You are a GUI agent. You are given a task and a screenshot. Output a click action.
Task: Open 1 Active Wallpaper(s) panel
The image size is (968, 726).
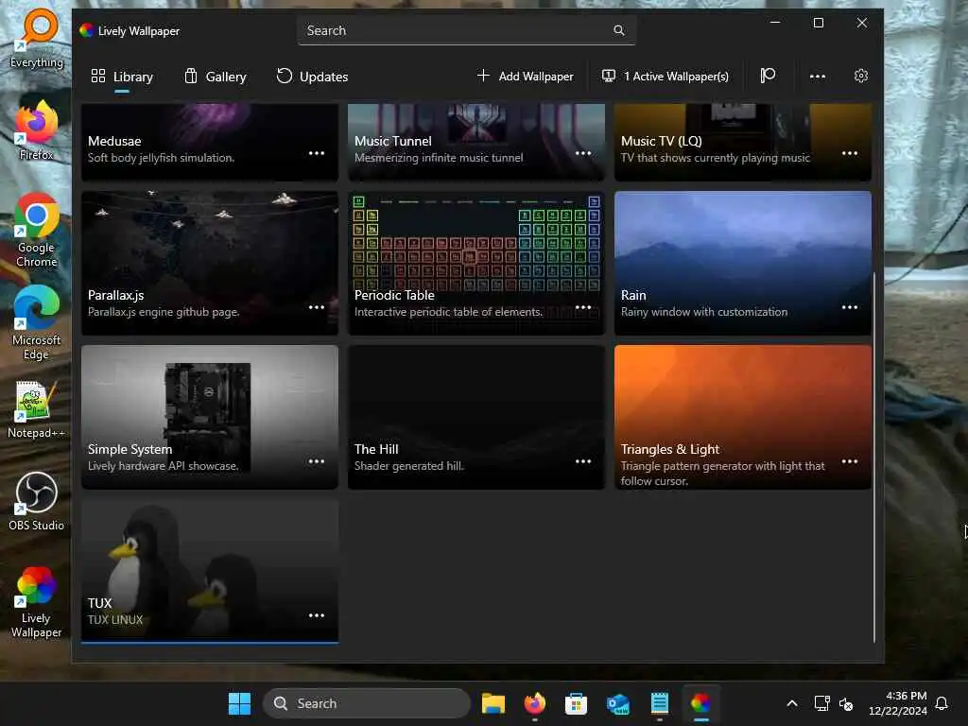coord(665,76)
